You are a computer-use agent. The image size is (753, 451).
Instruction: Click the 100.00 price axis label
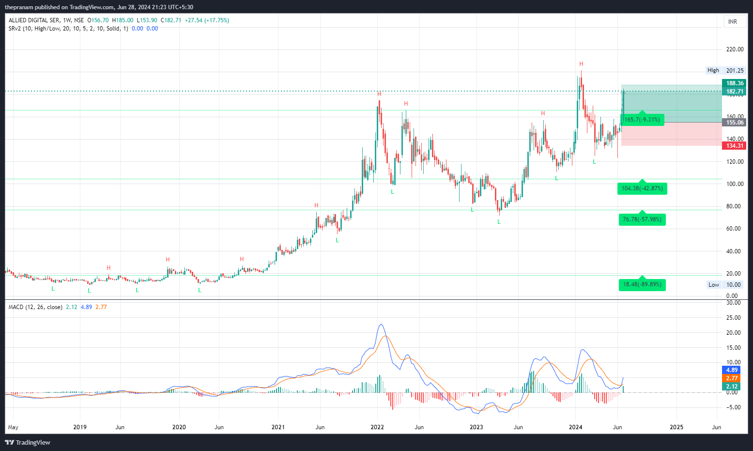pyautogui.click(x=735, y=184)
